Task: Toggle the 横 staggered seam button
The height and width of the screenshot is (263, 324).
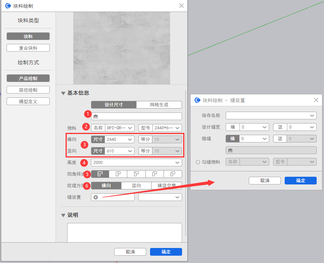Action: click(233, 139)
